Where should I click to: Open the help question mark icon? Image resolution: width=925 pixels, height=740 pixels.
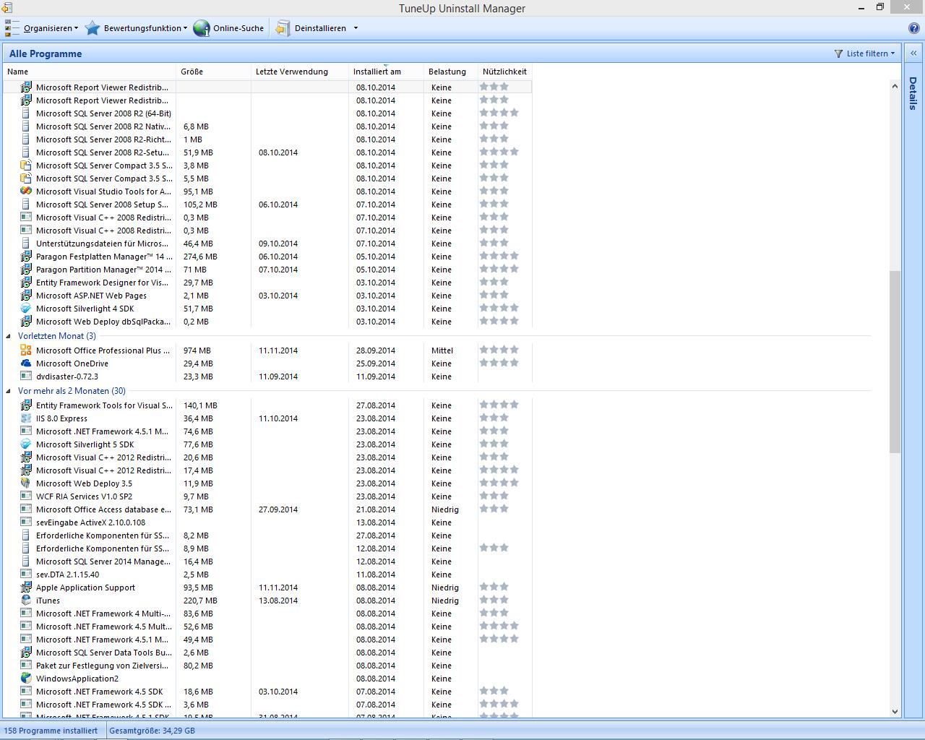pyautogui.click(x=914, y=28)
